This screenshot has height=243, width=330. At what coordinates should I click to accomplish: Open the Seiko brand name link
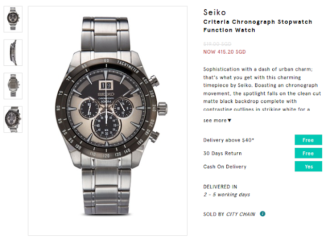[x=214, y=13]
